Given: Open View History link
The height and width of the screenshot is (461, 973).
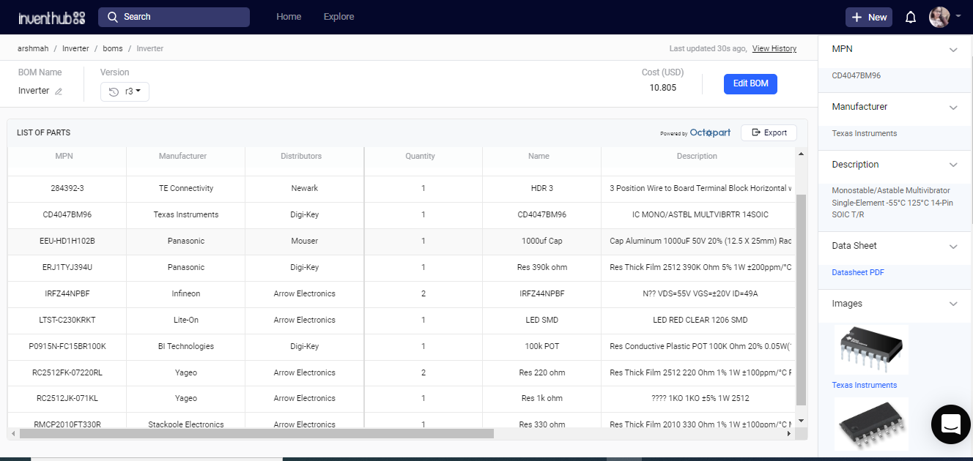Looking at the screenshot, I should [774, 48].
